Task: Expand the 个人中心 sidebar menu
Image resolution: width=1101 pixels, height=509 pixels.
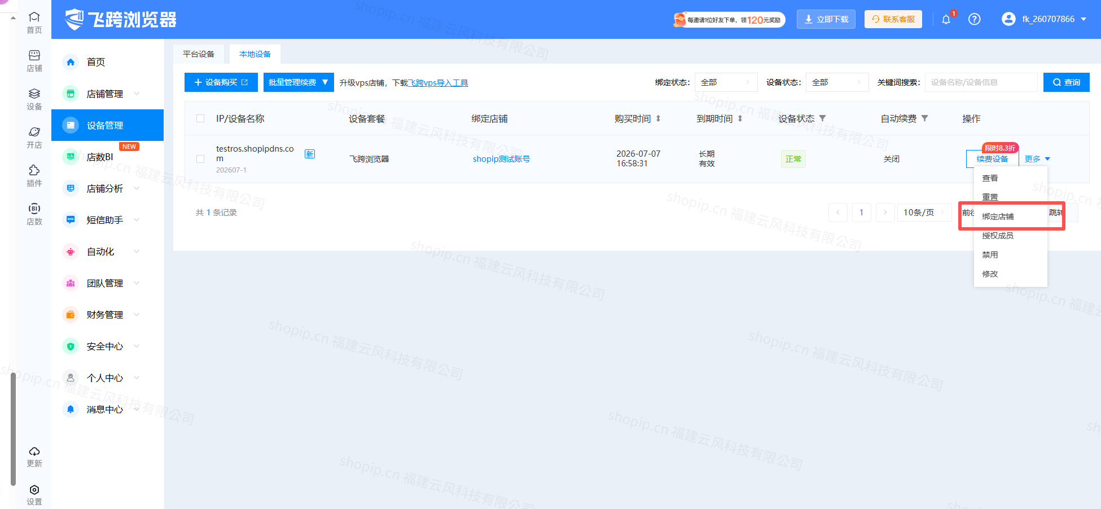Action: 107,378
